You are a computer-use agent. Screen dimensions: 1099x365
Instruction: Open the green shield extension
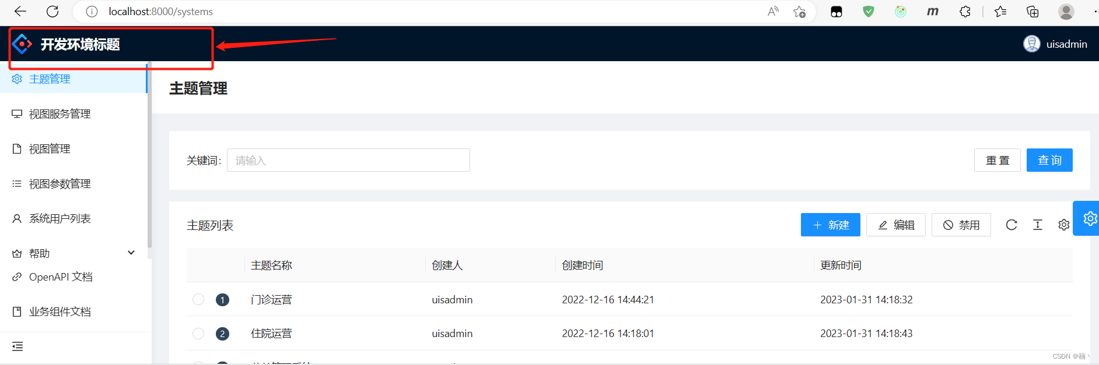(x=869, y=12)
